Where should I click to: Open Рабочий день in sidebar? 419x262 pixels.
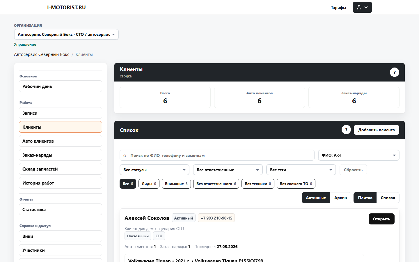coord(61,86)
